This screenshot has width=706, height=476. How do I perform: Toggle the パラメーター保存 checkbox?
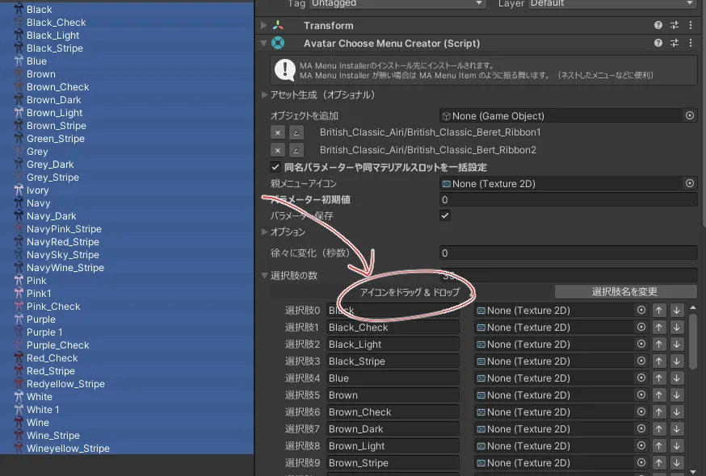click(x=445, y=215)
